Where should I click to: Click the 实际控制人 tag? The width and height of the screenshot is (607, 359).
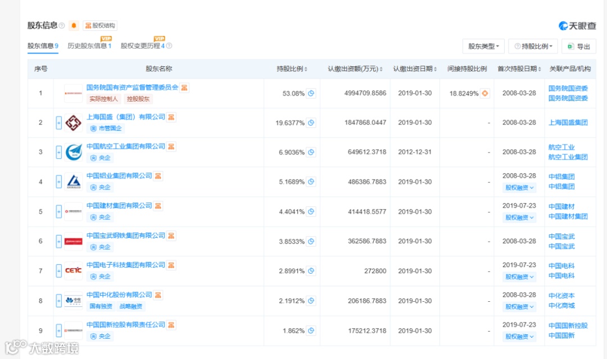[x=103, y=99]
